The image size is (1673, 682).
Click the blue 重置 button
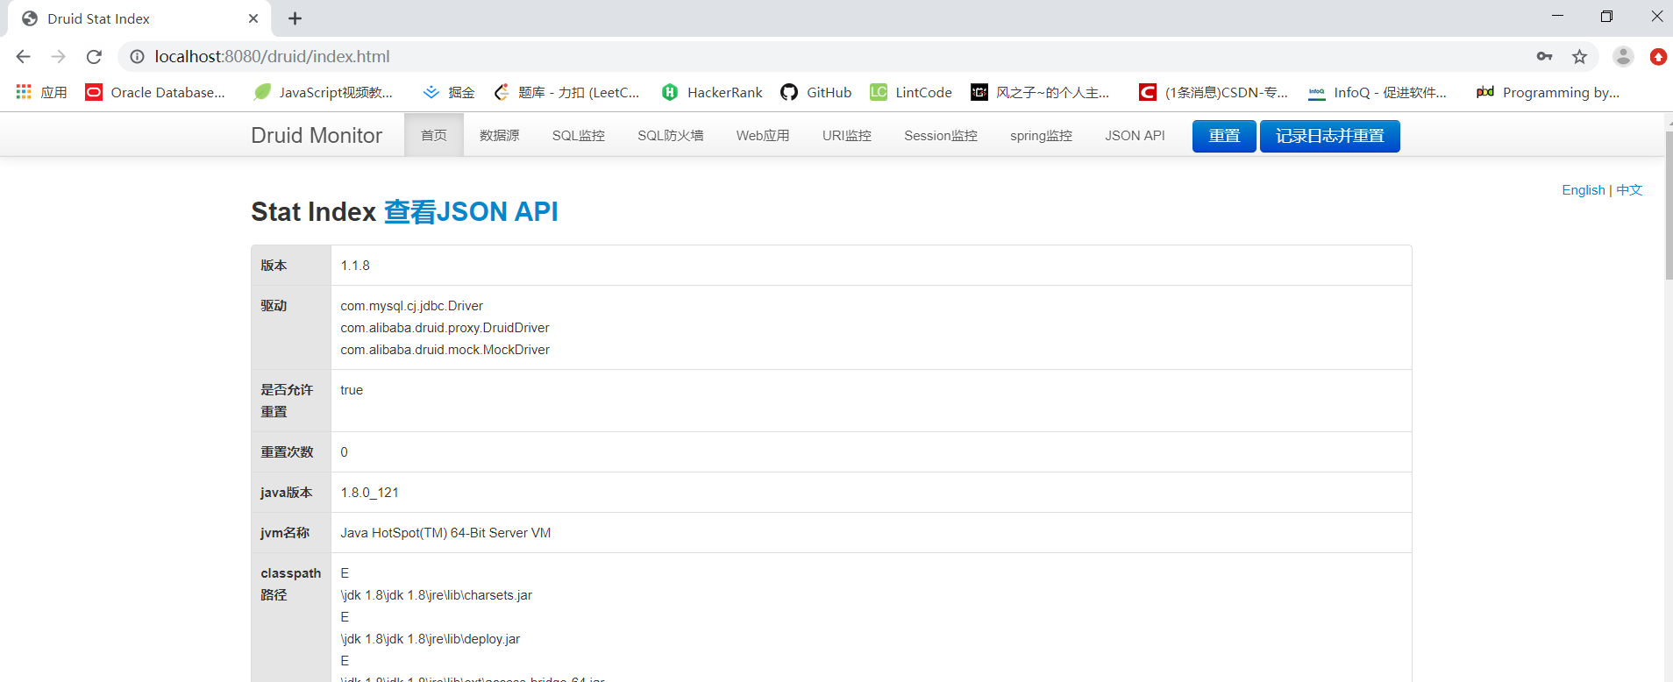(1224, 136)
